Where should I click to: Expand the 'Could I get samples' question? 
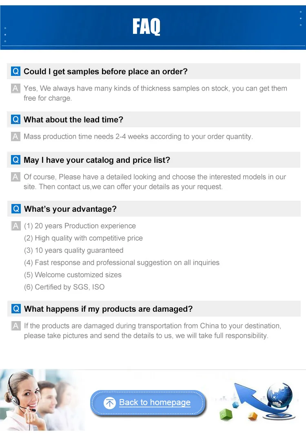click(106, 71)
